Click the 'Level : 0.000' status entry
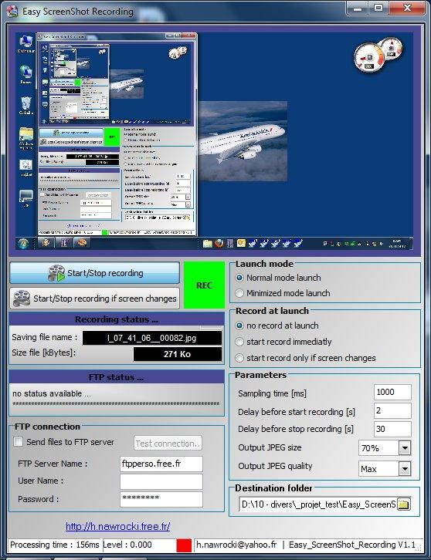The width and height of the screenshot is (431, 560). pyautogui.click(x=127, y=545)
